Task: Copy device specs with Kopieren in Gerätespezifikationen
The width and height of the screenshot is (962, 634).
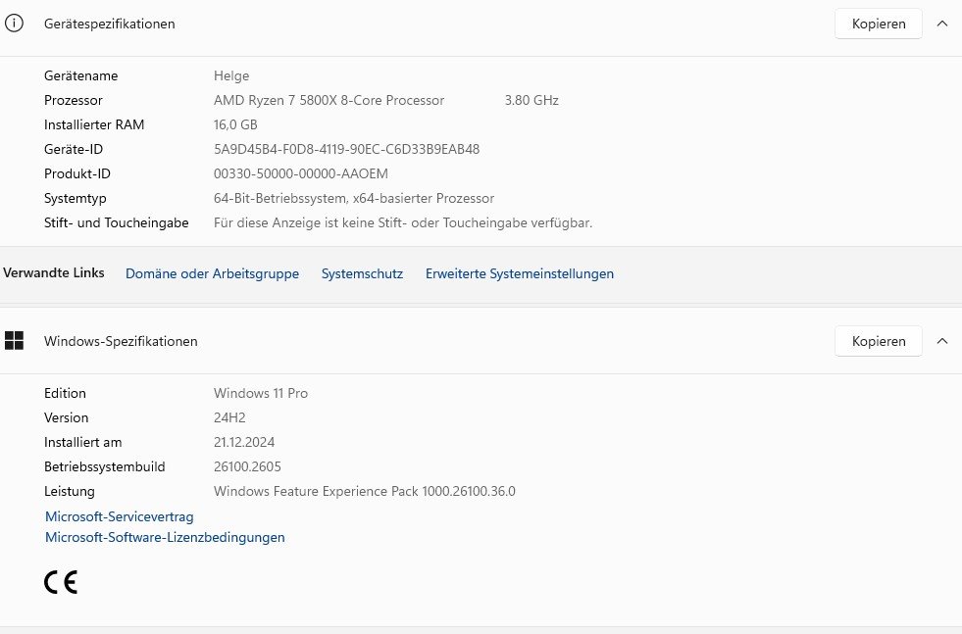Action: click(x=878, y=24)
